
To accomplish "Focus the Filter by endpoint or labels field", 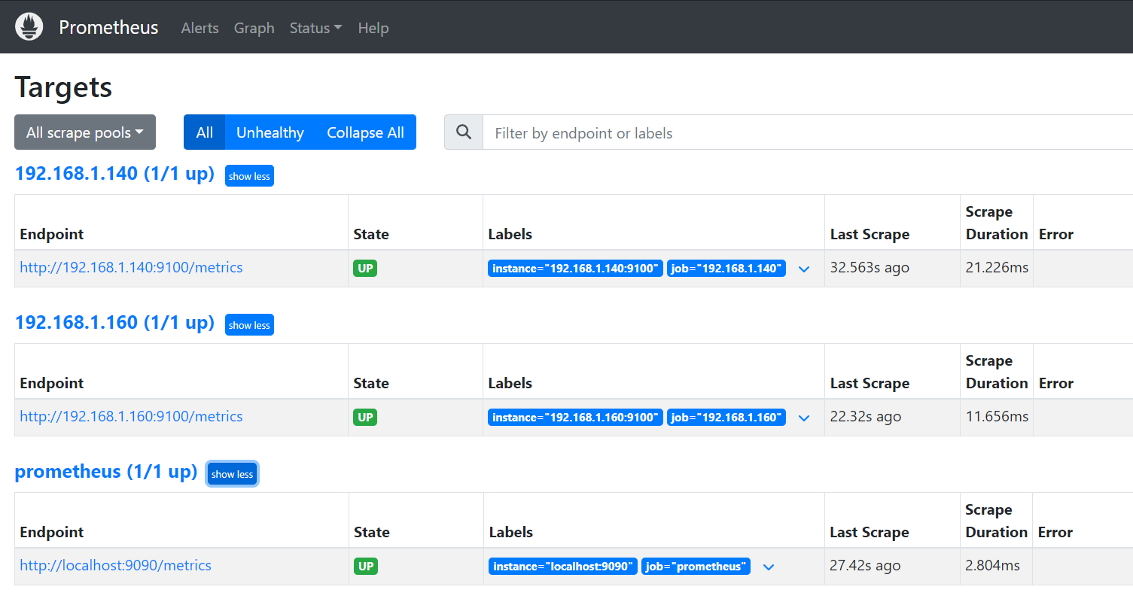I will point(808,132).
